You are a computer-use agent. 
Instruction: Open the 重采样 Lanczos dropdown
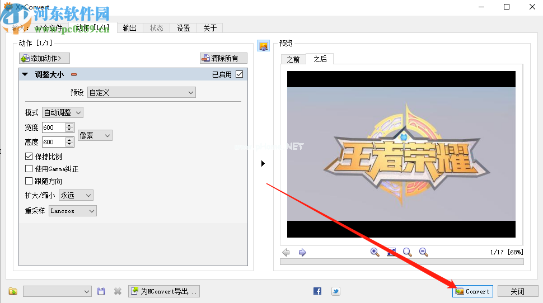(72, 211)
